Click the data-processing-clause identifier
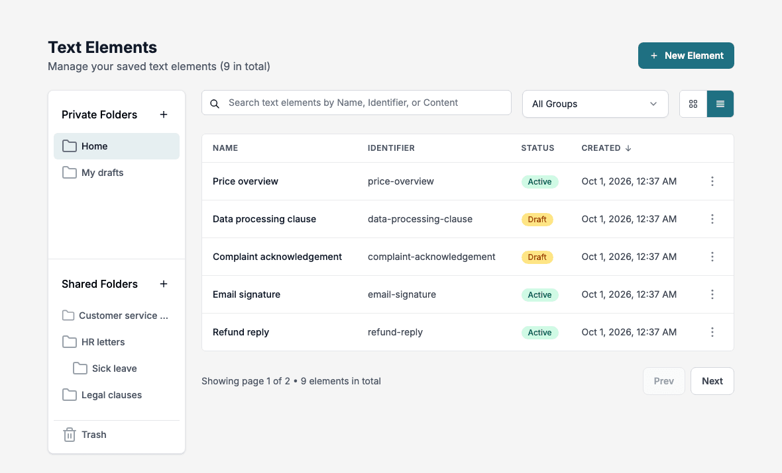The height and width of the screenshot is (473, 782). (x=420, y=219)
